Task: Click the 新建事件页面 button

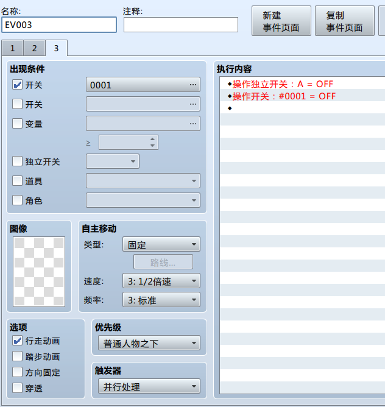Action: pos(281,21)
